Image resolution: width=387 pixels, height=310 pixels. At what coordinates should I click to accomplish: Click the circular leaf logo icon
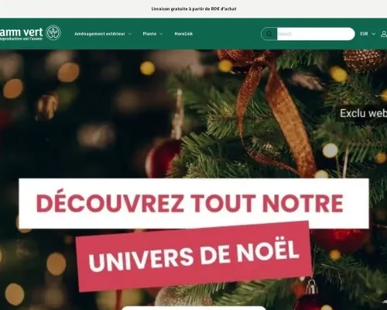coord(53,33)
